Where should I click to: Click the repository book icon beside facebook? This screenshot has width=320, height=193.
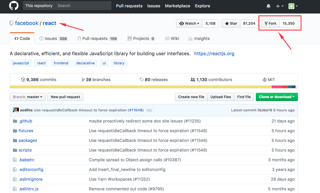[11, 23]
